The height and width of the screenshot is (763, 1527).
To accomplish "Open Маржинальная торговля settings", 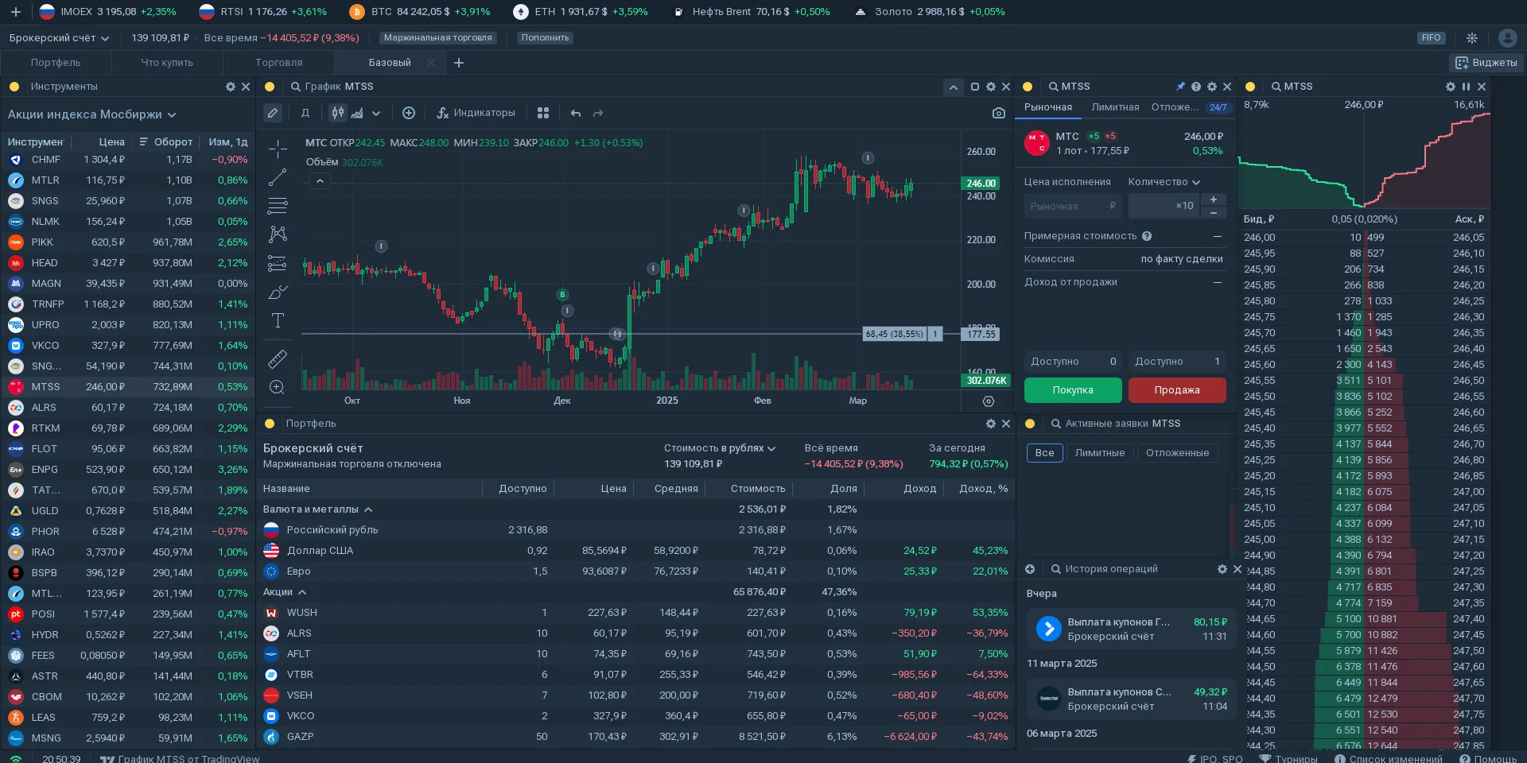I will pyautogui.click(x=438, y=38).
